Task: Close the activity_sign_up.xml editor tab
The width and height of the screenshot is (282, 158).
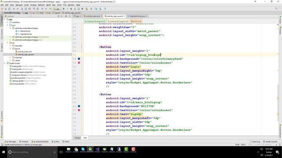Action: coord(124,16)
